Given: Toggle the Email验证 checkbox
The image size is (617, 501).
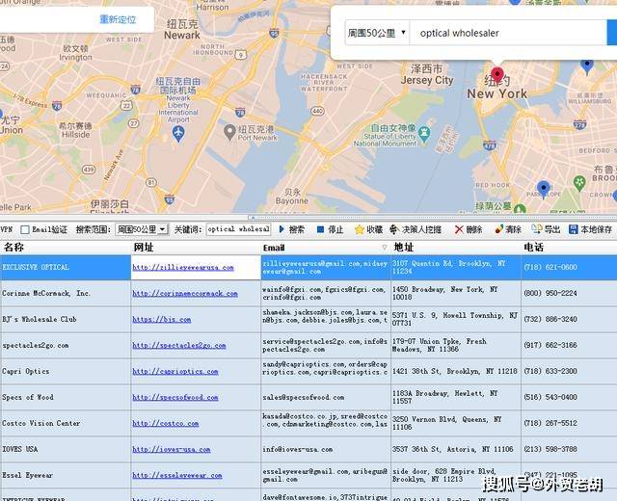Looking at the screenshot, I should pos(25,229).
